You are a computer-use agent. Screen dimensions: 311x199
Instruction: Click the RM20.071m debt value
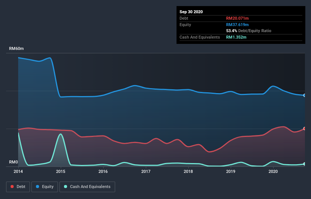coord(237,18)
